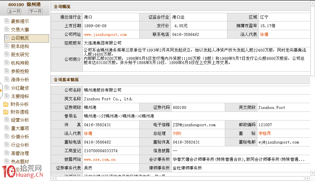Click the document icon beside 高管治理

[x=7, y=153]
